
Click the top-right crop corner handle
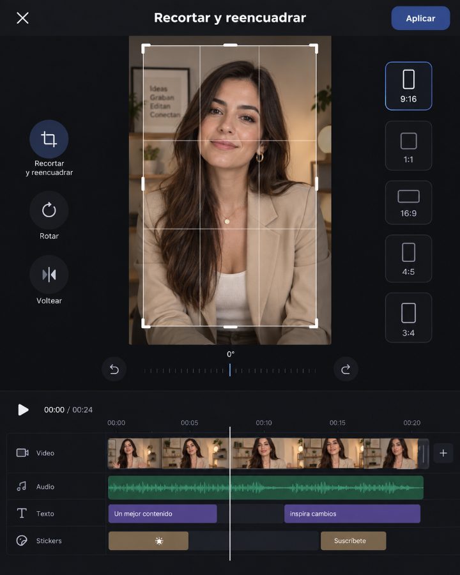(x=314, y=48)
